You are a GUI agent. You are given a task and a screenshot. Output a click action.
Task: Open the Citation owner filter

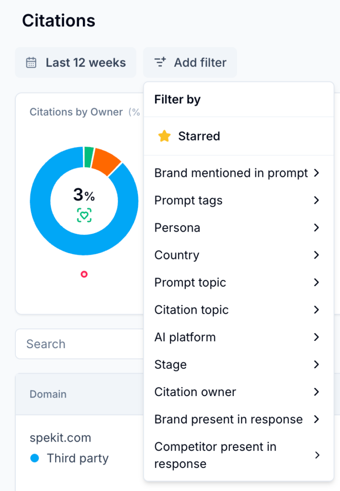[195, 392]
